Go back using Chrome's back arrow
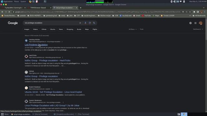 2,12
